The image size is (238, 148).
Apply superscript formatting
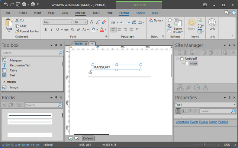click(78, 30)
